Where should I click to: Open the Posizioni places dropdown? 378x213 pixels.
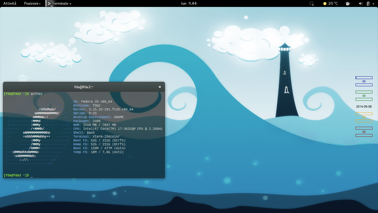(32, 4)
